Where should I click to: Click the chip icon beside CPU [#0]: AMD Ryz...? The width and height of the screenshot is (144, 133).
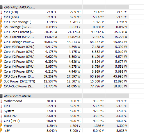(1, 7)
